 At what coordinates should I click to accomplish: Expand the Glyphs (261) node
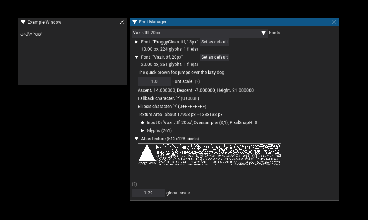[x=142, y=131]
